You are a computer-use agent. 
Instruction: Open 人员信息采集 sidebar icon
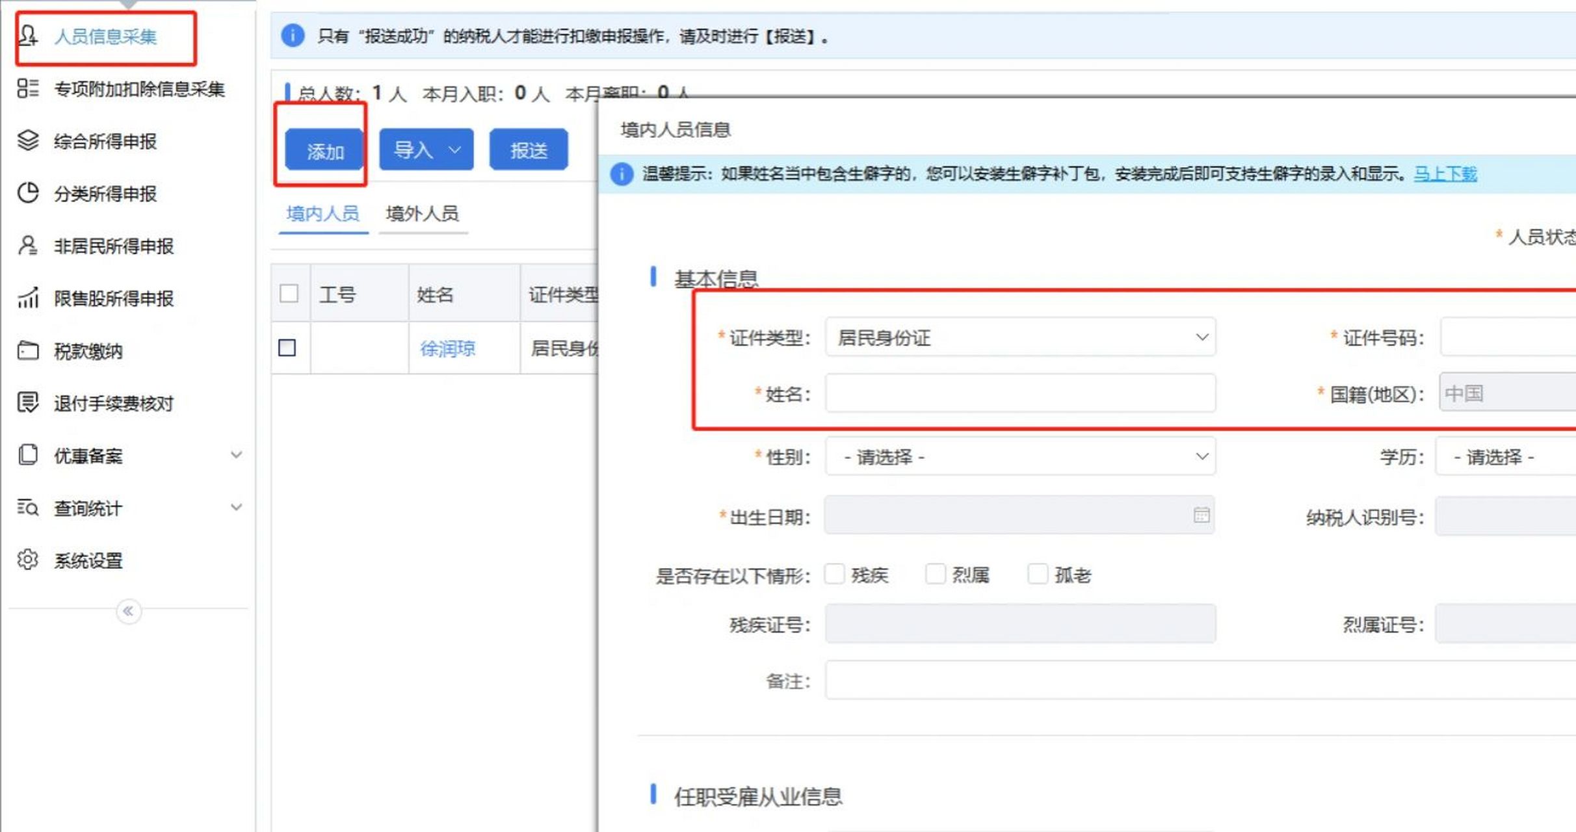28,36
